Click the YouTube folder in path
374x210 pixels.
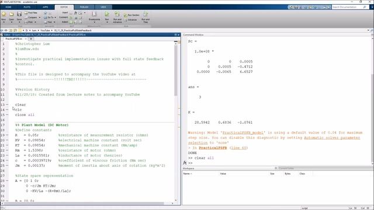[45, 30]
